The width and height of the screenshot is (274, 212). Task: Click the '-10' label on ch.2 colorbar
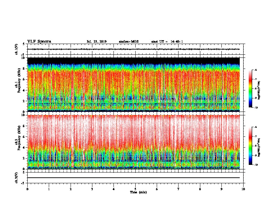tap(256, 165)
